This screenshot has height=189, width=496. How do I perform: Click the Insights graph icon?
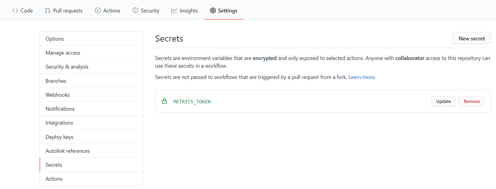174,11
